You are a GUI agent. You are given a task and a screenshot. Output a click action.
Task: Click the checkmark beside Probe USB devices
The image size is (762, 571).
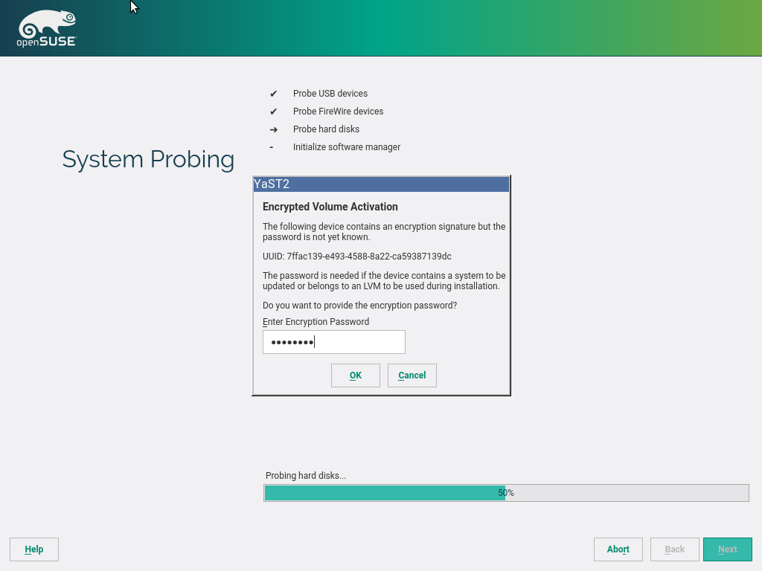(x=273, y=94)
